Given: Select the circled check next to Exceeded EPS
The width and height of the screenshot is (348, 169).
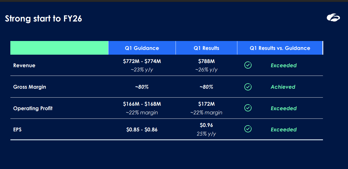Looking at the screenshot, I should click(248, 129).
